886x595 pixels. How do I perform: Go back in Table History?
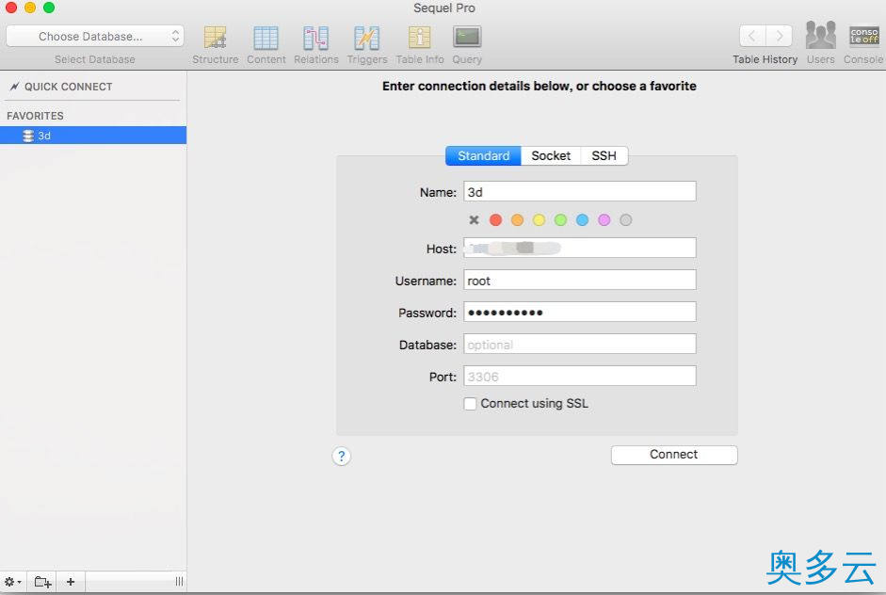(752, 36)
